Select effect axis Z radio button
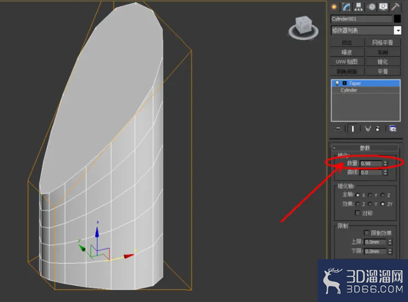 [358, 204]
